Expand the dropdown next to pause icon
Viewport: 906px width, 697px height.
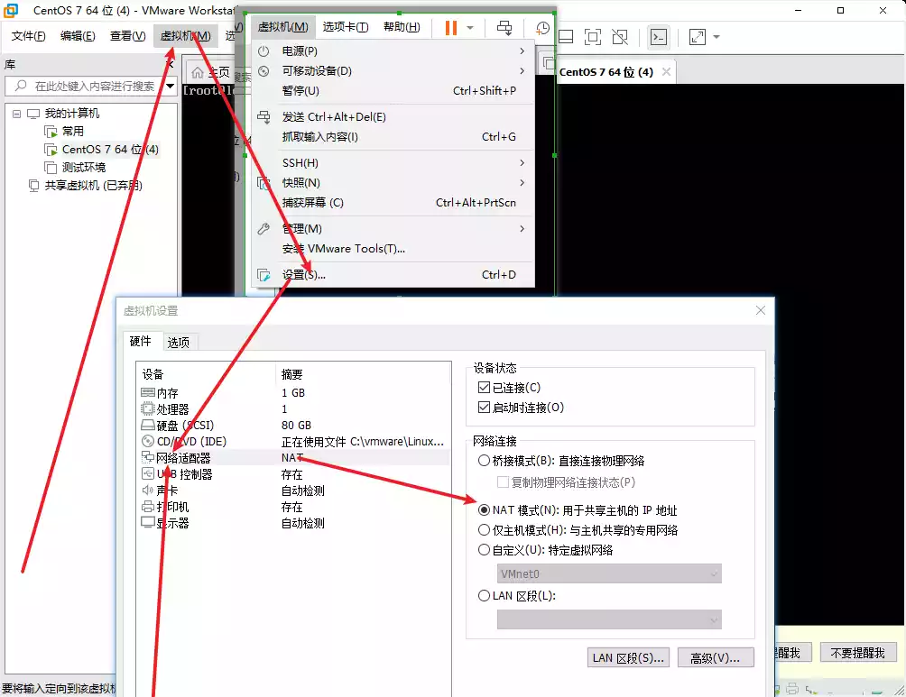[x=470, y=28]
